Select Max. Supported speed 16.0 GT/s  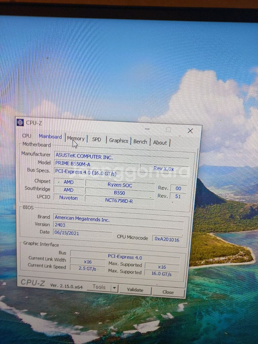161,273
